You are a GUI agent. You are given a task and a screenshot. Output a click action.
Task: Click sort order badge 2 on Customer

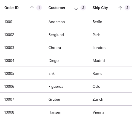pos(83,8)
